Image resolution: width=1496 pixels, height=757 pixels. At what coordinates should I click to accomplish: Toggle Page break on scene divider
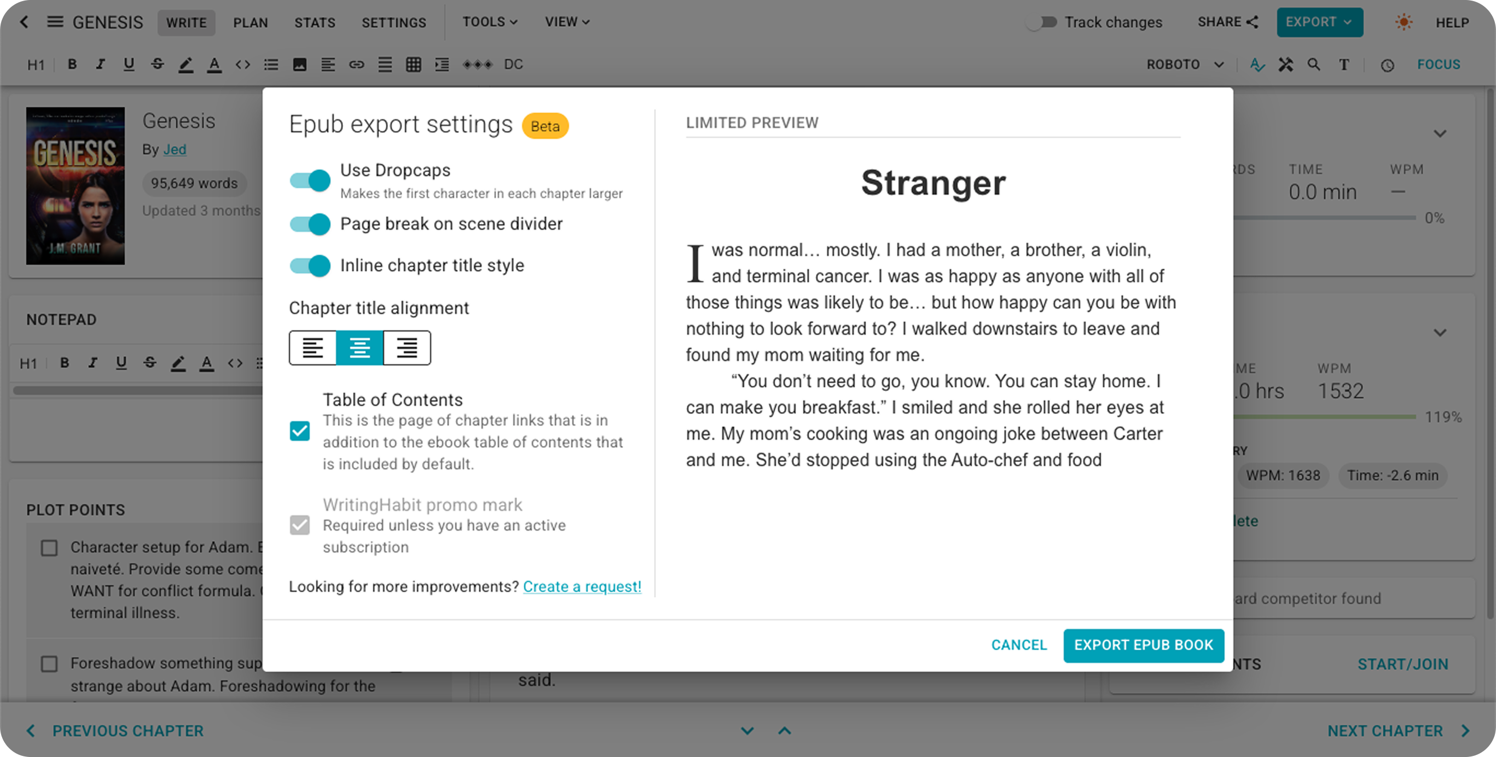click(x=310, y=224)
